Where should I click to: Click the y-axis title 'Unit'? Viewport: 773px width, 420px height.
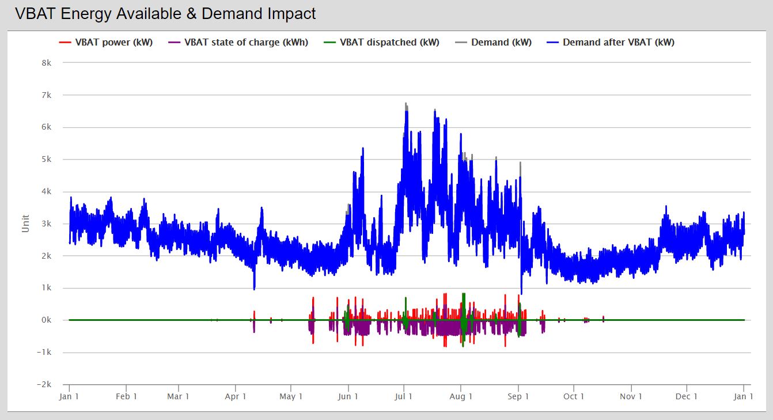25,224
